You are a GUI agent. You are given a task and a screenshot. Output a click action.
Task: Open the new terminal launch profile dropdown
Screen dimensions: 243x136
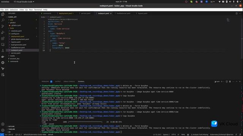point(224,82)
